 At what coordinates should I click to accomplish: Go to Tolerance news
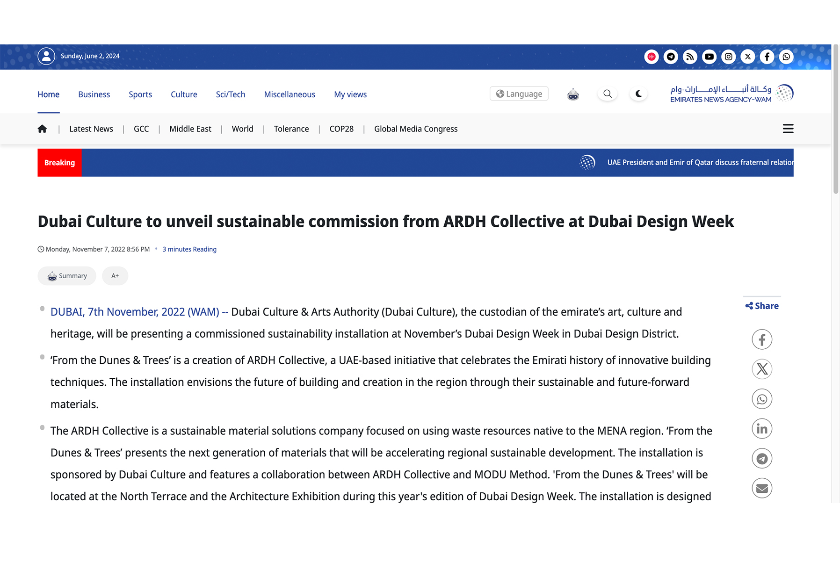tap(291, 129)
